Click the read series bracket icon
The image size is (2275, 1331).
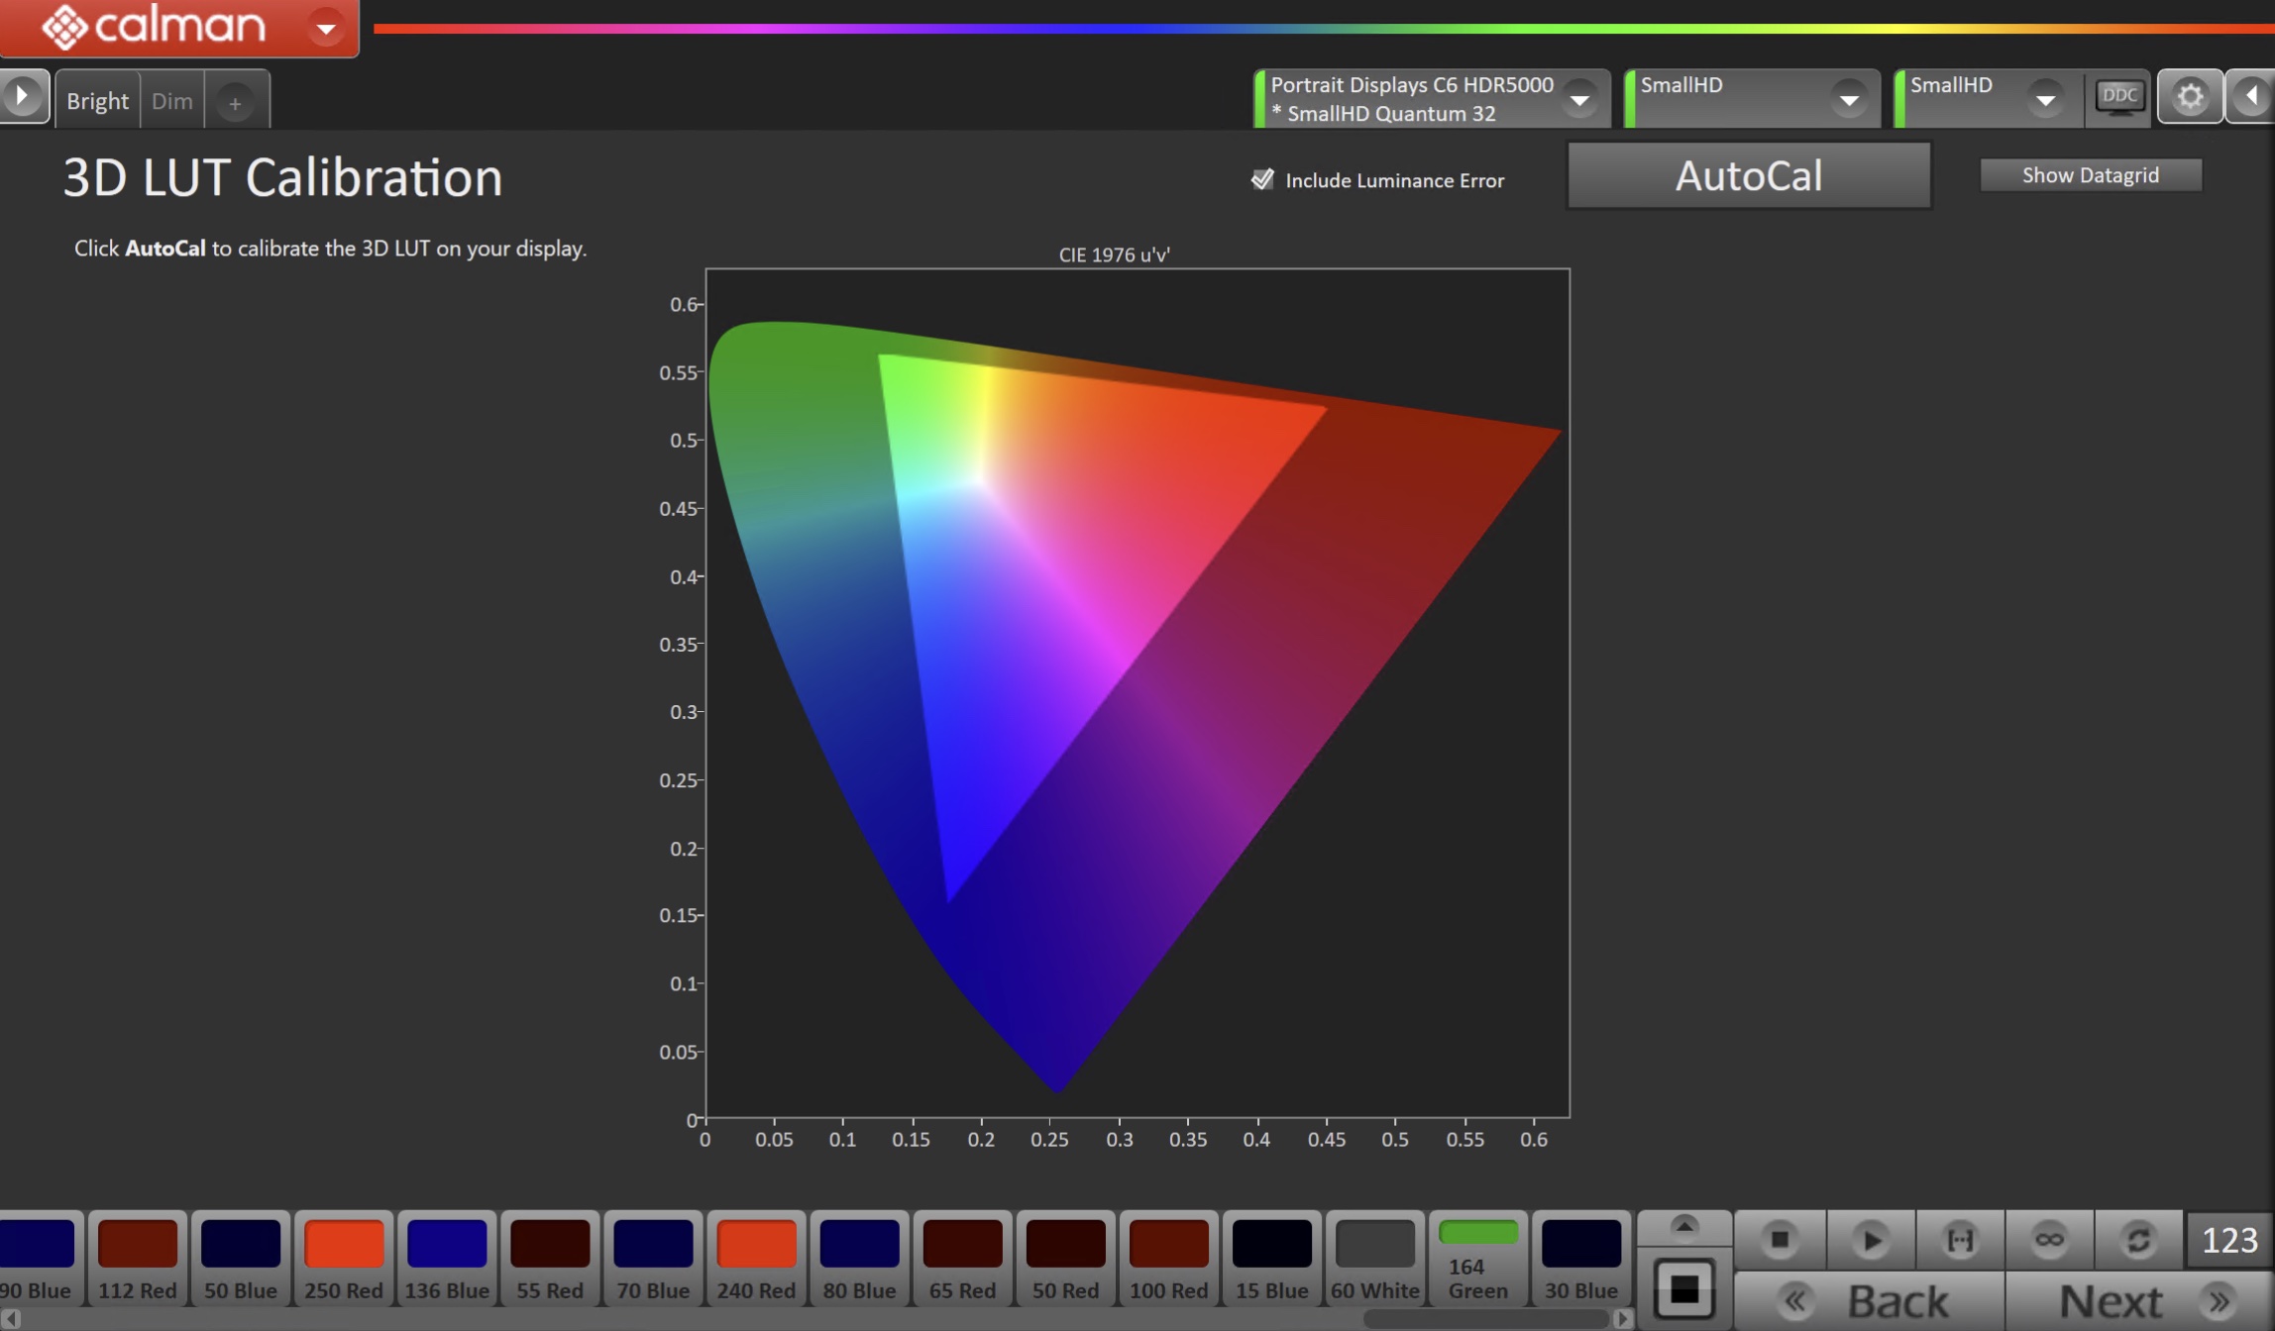[1960, 1239]
